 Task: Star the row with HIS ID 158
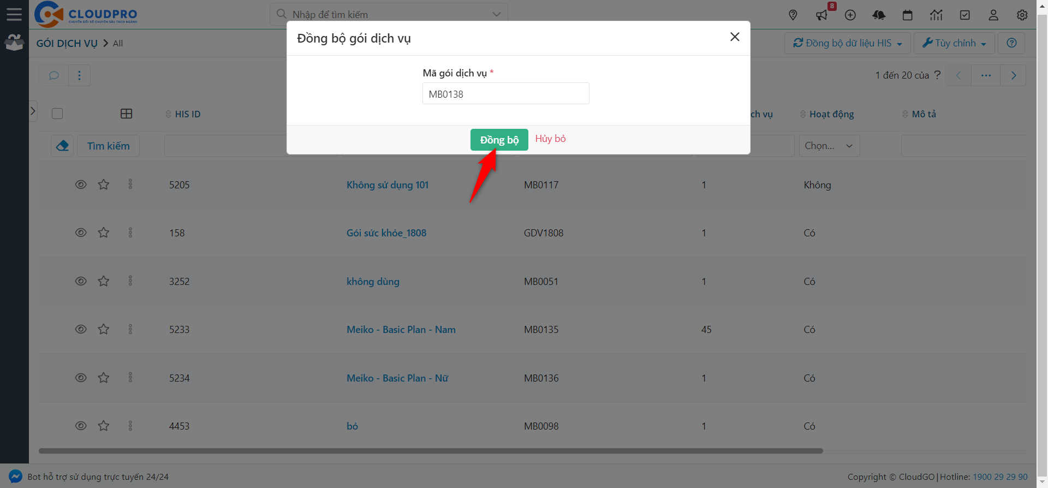tap(104, 233)
